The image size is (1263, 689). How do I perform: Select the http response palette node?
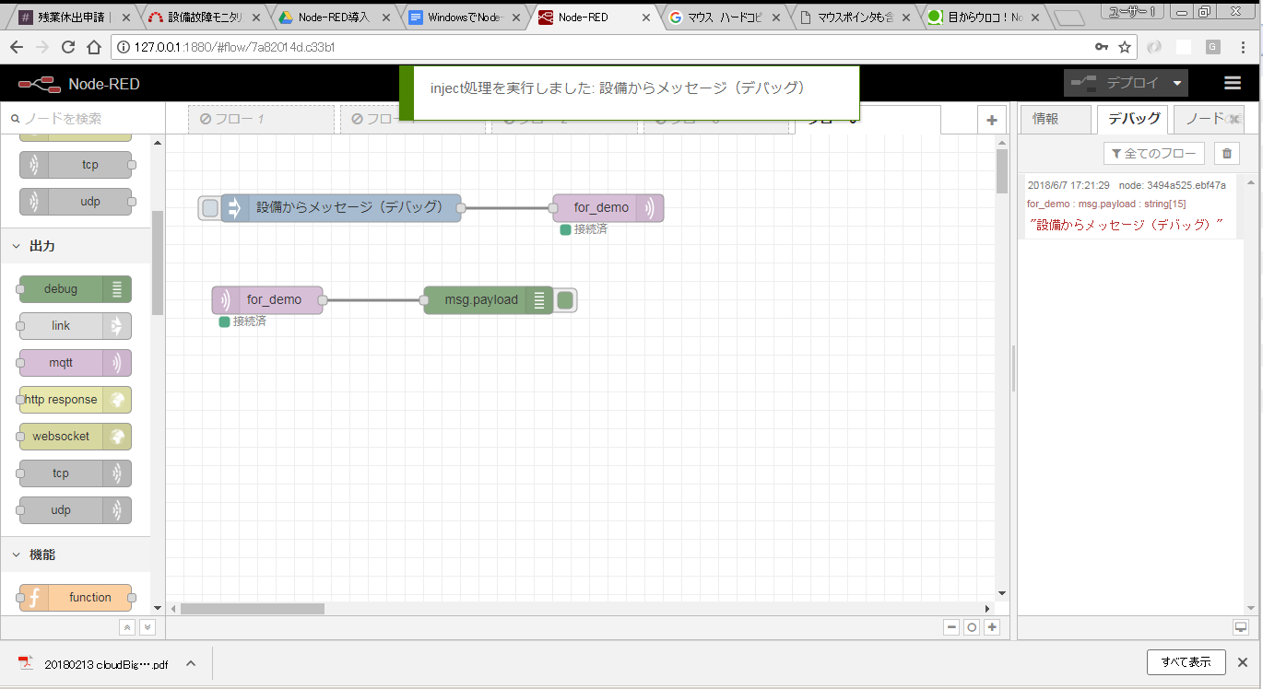[x=75, y=400]
